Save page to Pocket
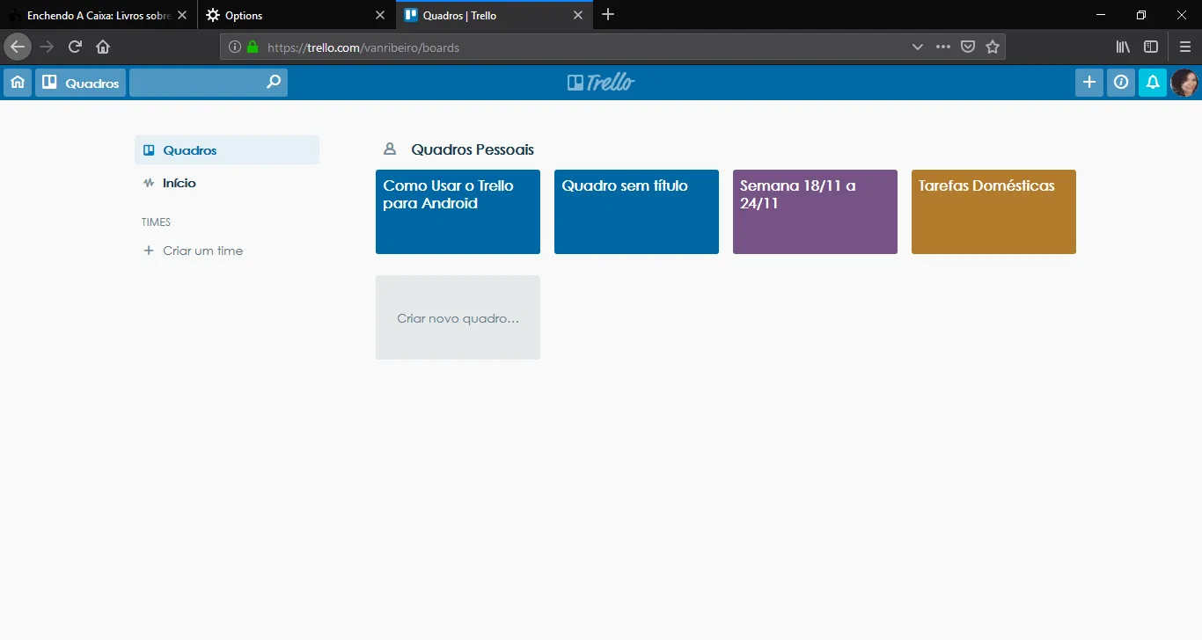1202x640 pixels. [x=968, y=47]
